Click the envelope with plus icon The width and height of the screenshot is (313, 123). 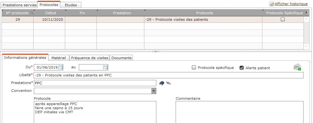[x=297, y=67]
